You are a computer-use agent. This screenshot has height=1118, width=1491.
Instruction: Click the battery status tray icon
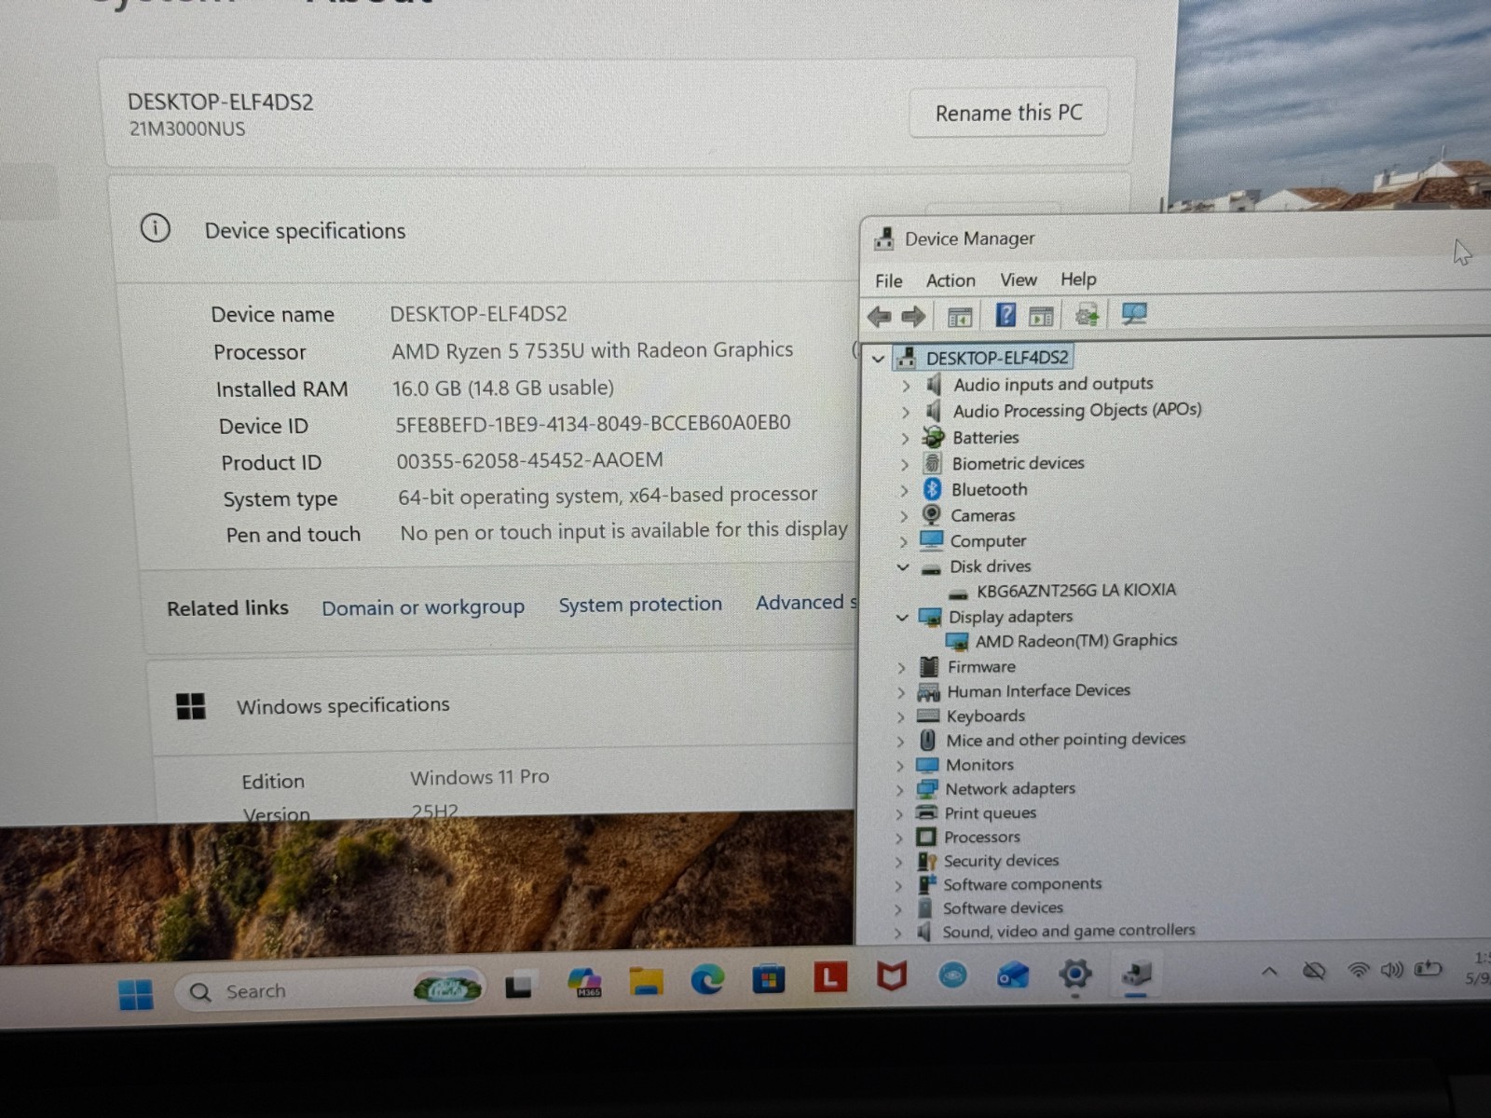1428,970
